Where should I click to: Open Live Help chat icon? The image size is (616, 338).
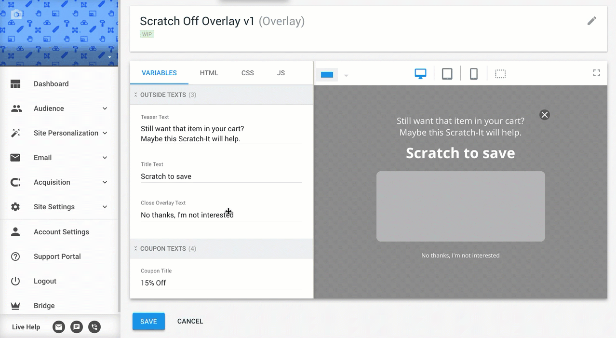coord(77,327)
